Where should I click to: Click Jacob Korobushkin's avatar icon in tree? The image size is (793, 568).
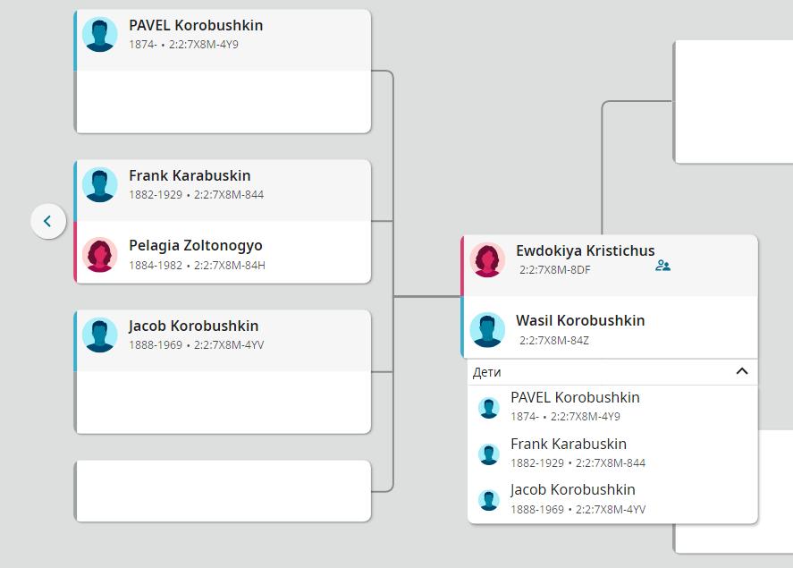pyautogui.click(x=100, y=335)
